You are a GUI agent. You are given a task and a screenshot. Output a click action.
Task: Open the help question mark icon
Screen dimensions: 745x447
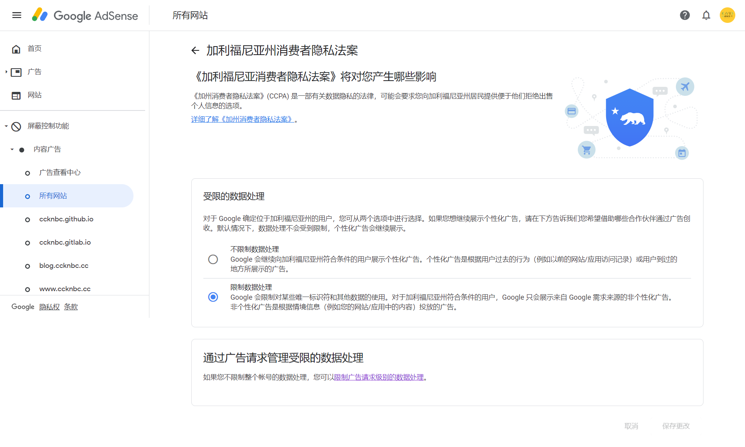click(685, 15)
